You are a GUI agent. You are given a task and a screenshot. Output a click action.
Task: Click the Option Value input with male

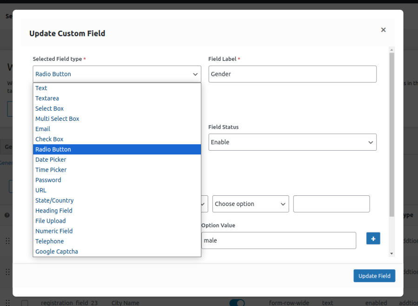(278, 240)
